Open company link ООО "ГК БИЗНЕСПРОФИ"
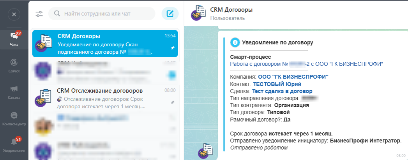The height and width of the screenshot is (160, 408). (x=293, y=77)
